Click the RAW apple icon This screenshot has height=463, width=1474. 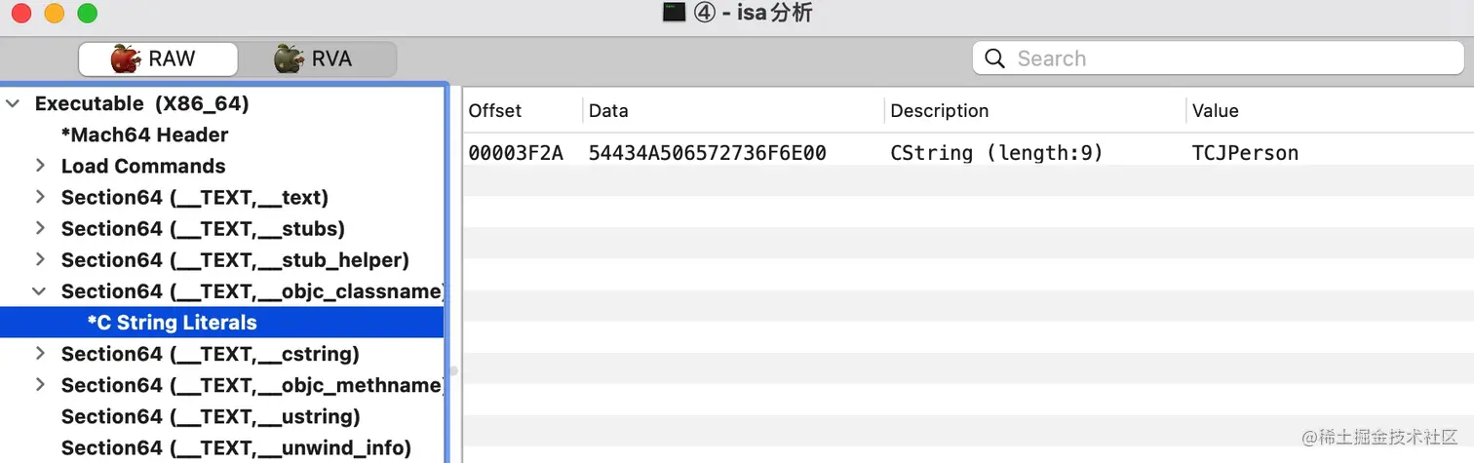click(x=126, y=58)
